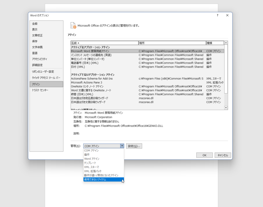Sort add-ins by 場所 column header
This screenshot has height=207, width=263.
(x=172, y=43)
